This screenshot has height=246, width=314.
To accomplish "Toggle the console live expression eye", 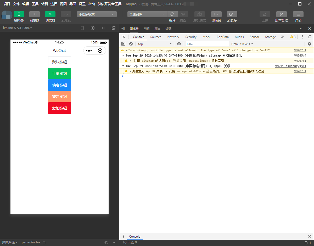I will click(179, 44).
